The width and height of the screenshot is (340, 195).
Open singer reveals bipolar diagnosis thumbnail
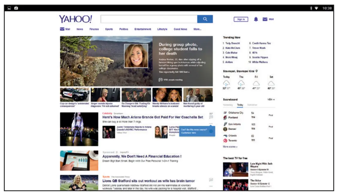point(105,95)
